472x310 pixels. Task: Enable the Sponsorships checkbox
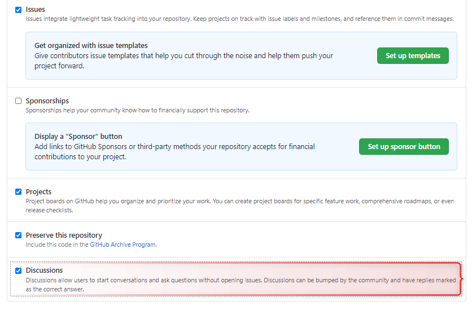point(19,101)
